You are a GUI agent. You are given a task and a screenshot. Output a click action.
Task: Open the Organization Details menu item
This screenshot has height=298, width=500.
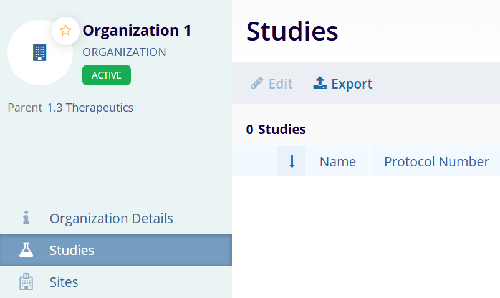(111, 218)
